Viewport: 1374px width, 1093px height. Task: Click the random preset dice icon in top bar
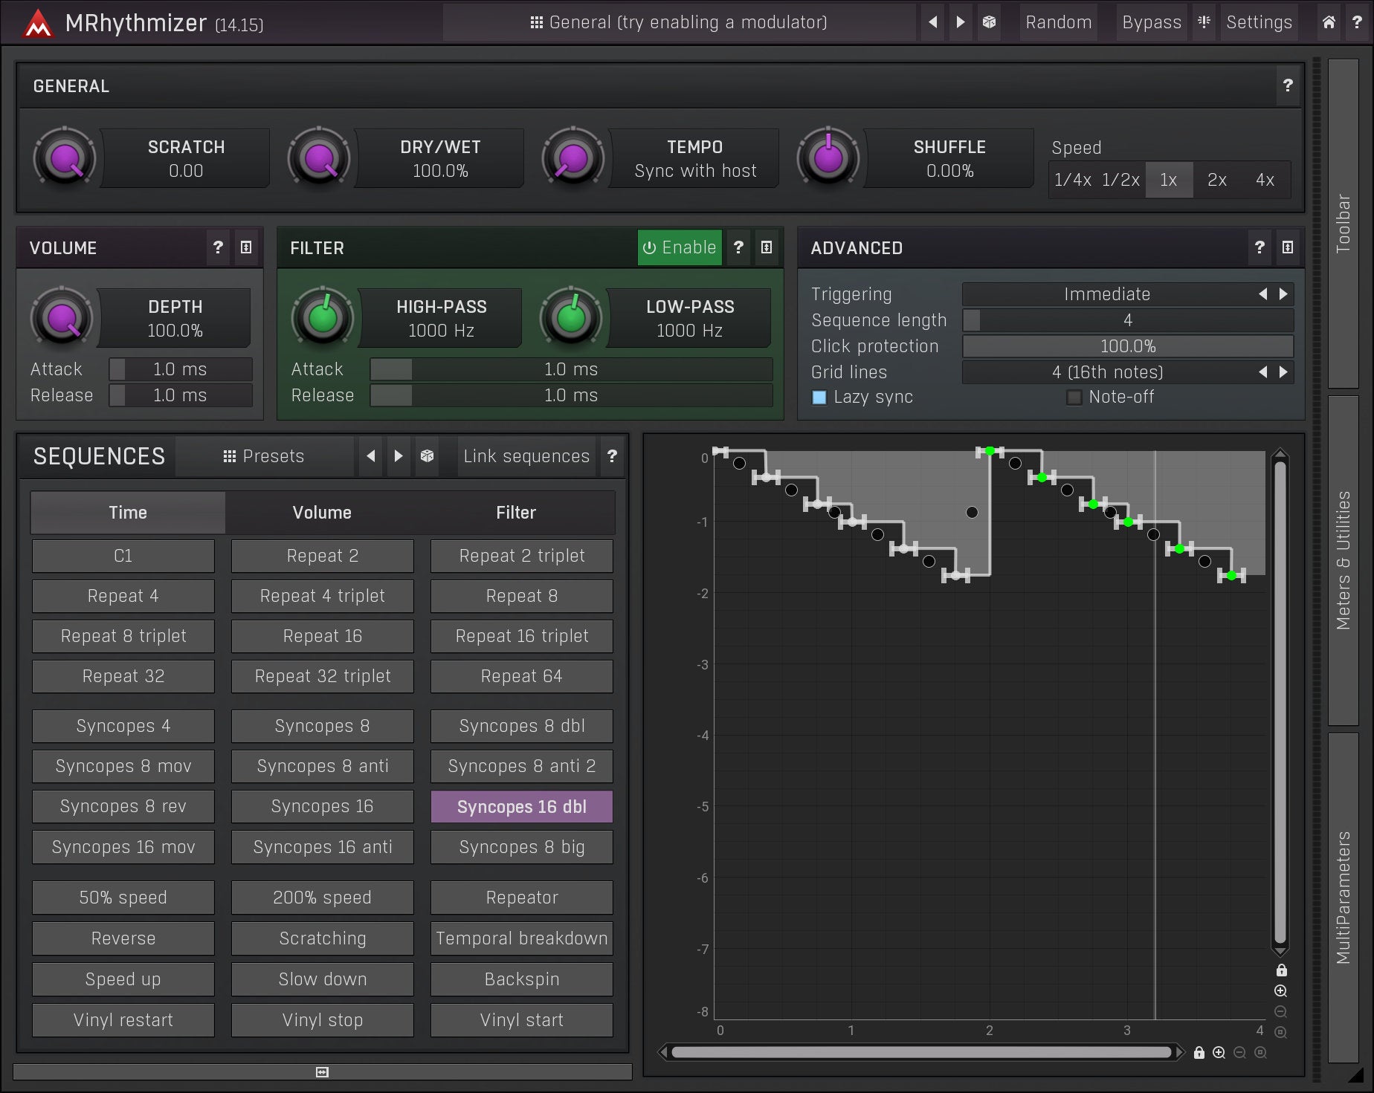click(989, 22)
